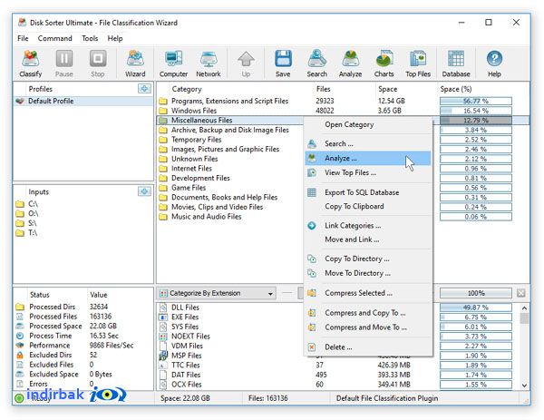Select the Network toolbar icon
This screenshot has height=420, width=544.
(x=209, y=63)
